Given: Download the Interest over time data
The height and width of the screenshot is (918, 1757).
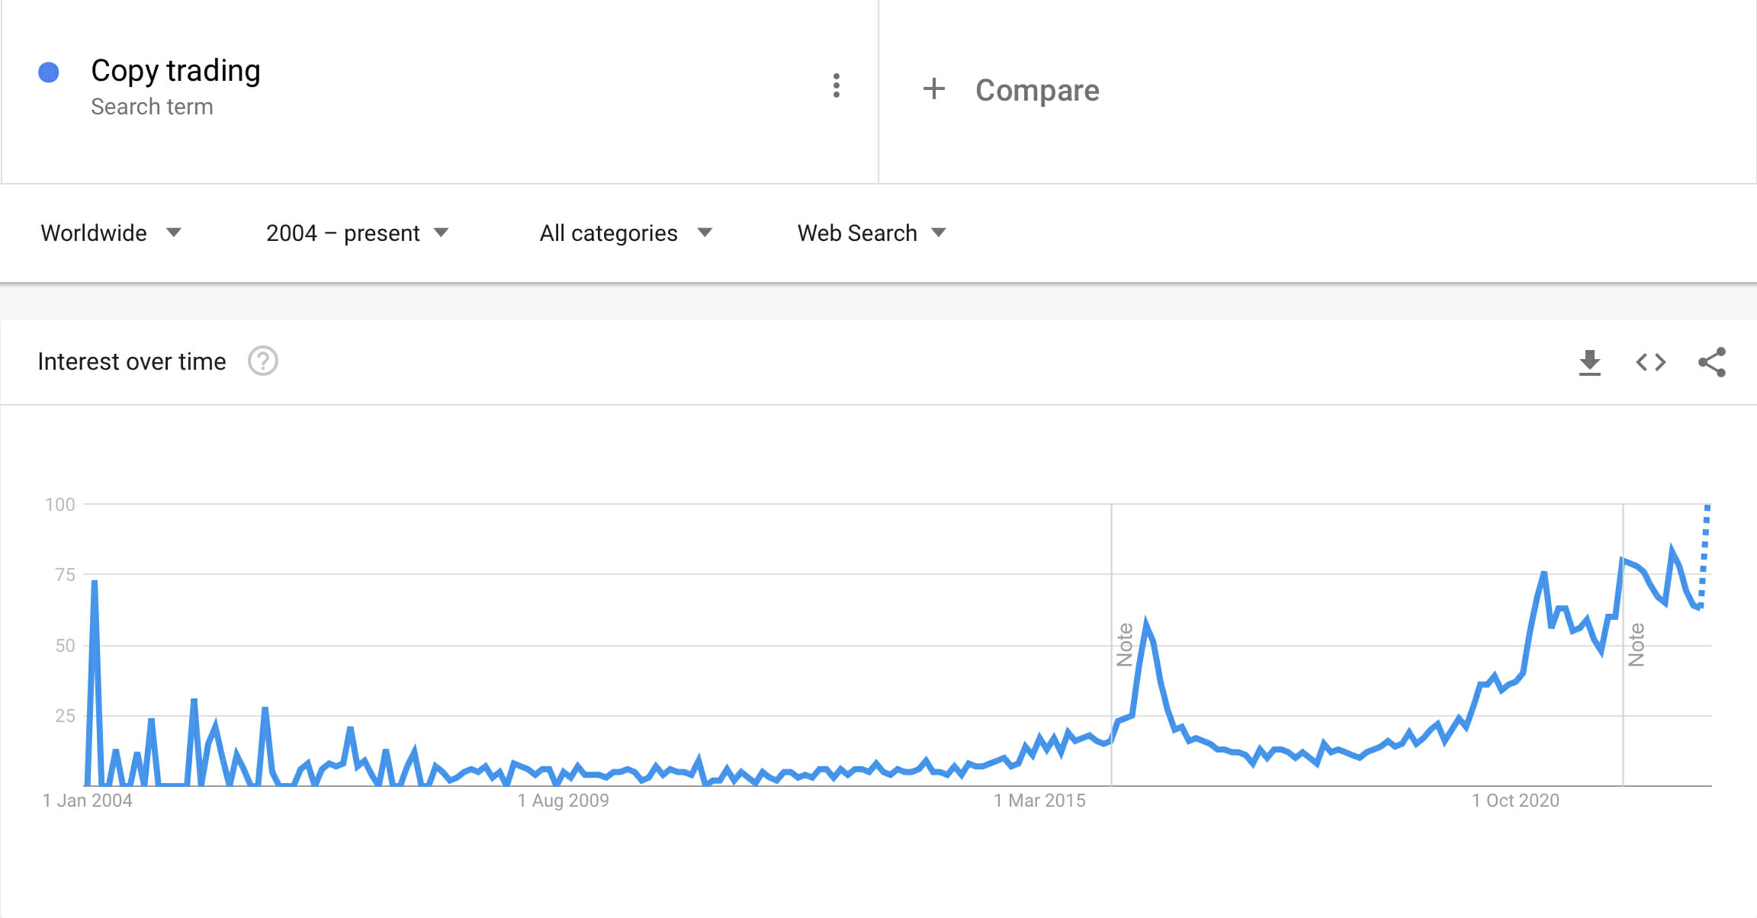Looking at the screenshot, I should coord(1589,362).
